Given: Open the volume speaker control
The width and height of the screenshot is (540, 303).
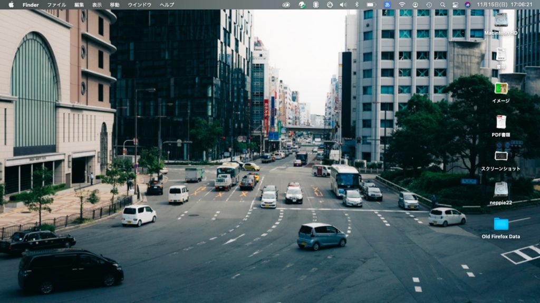Looking at the screenshot, I should 343,5.
